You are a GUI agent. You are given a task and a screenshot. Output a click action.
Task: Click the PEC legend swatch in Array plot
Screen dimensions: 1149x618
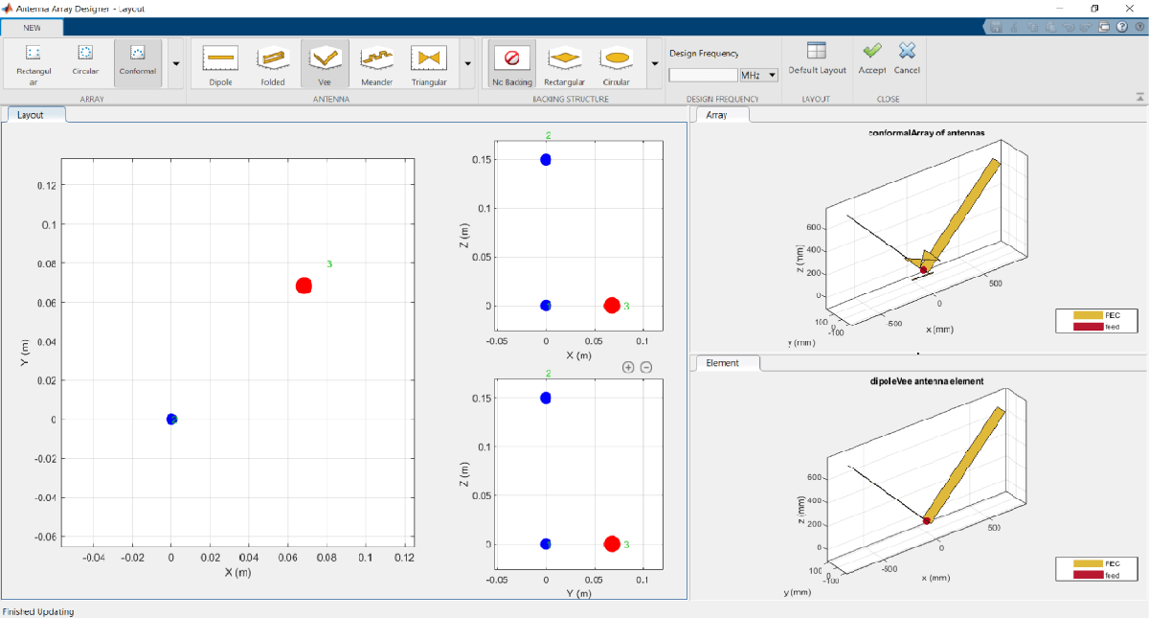pyautogui.click(x=1088, y=315)
